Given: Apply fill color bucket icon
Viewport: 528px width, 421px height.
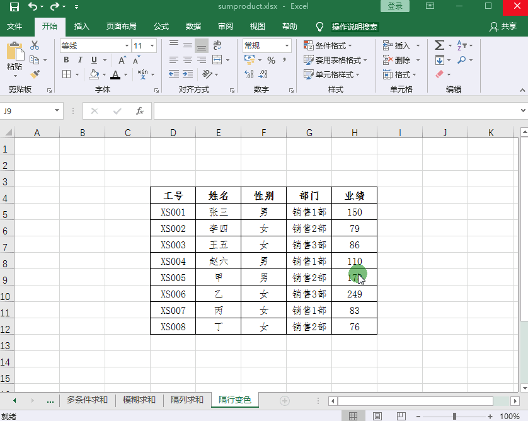Looking at the screenshot, I should point(94,74).
